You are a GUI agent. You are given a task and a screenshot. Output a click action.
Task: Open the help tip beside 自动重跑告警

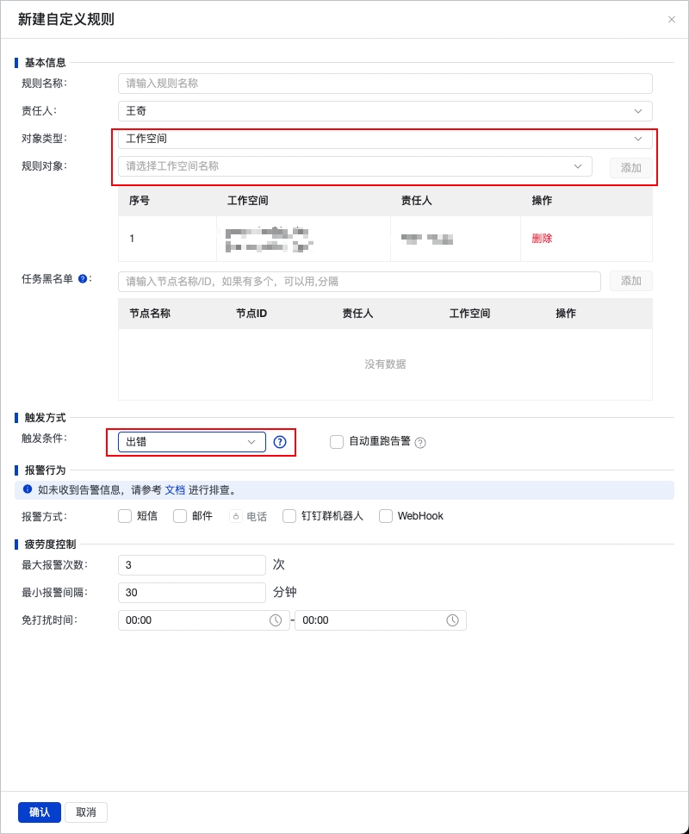click(419, 442)
